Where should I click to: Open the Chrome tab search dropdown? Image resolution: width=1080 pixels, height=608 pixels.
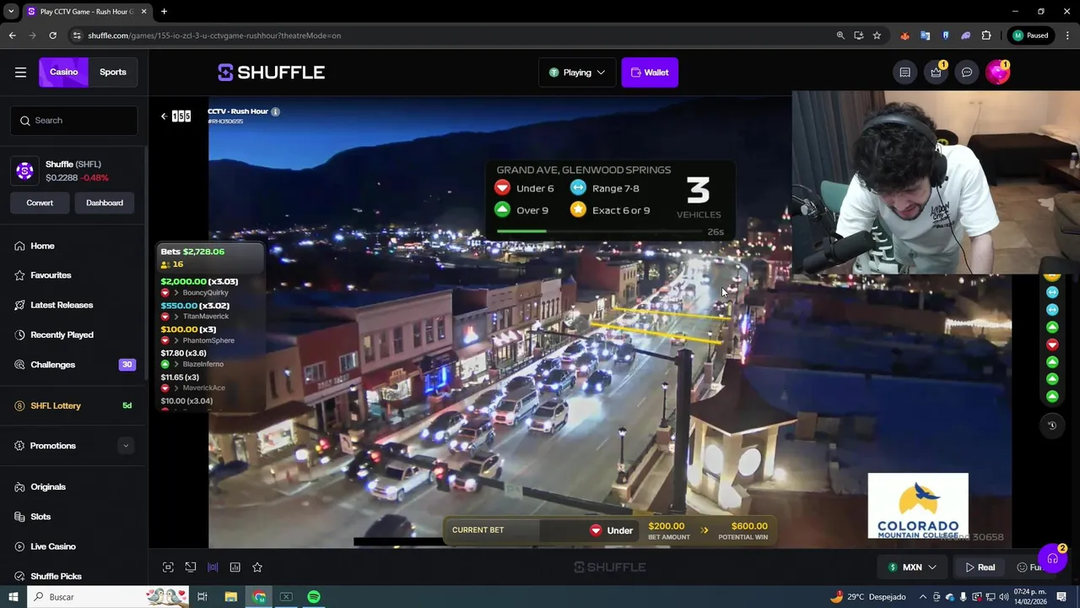point(11,12)
